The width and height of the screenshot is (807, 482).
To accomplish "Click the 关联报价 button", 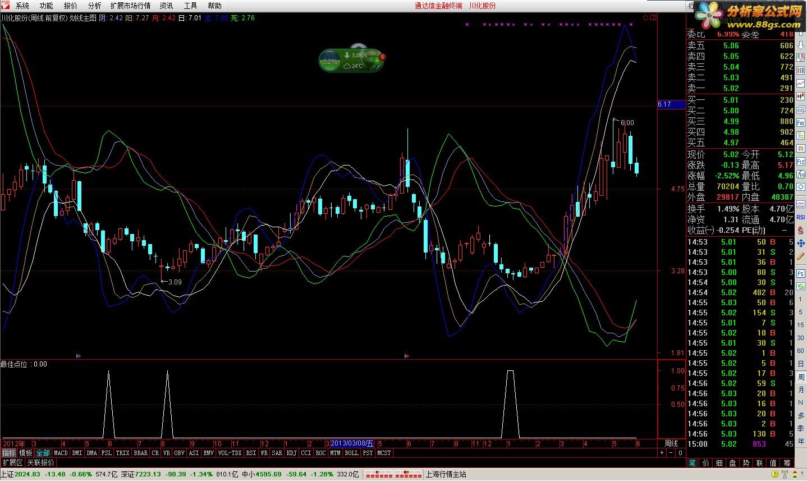I will pos(41,463).
